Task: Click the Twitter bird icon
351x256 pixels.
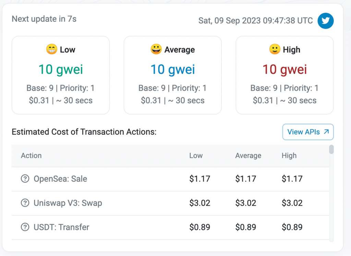Action: pos(325,21)
